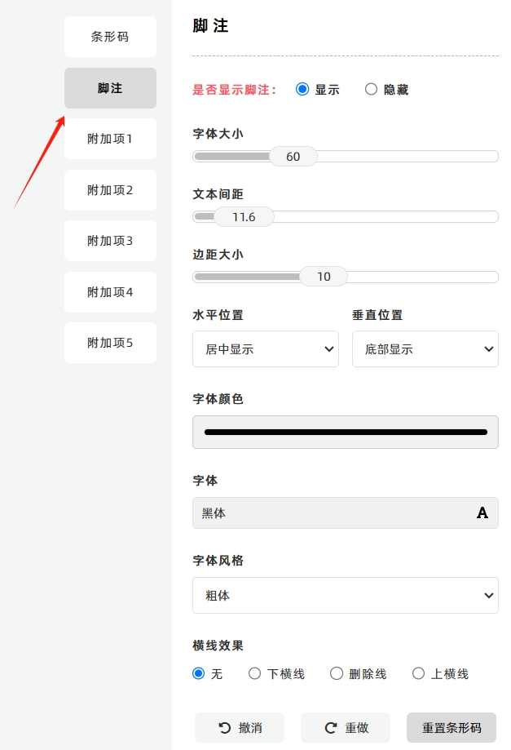
Task: Click the redo arrow icon beside 重做
Action: pyautogui.click(x=330, y=728)
